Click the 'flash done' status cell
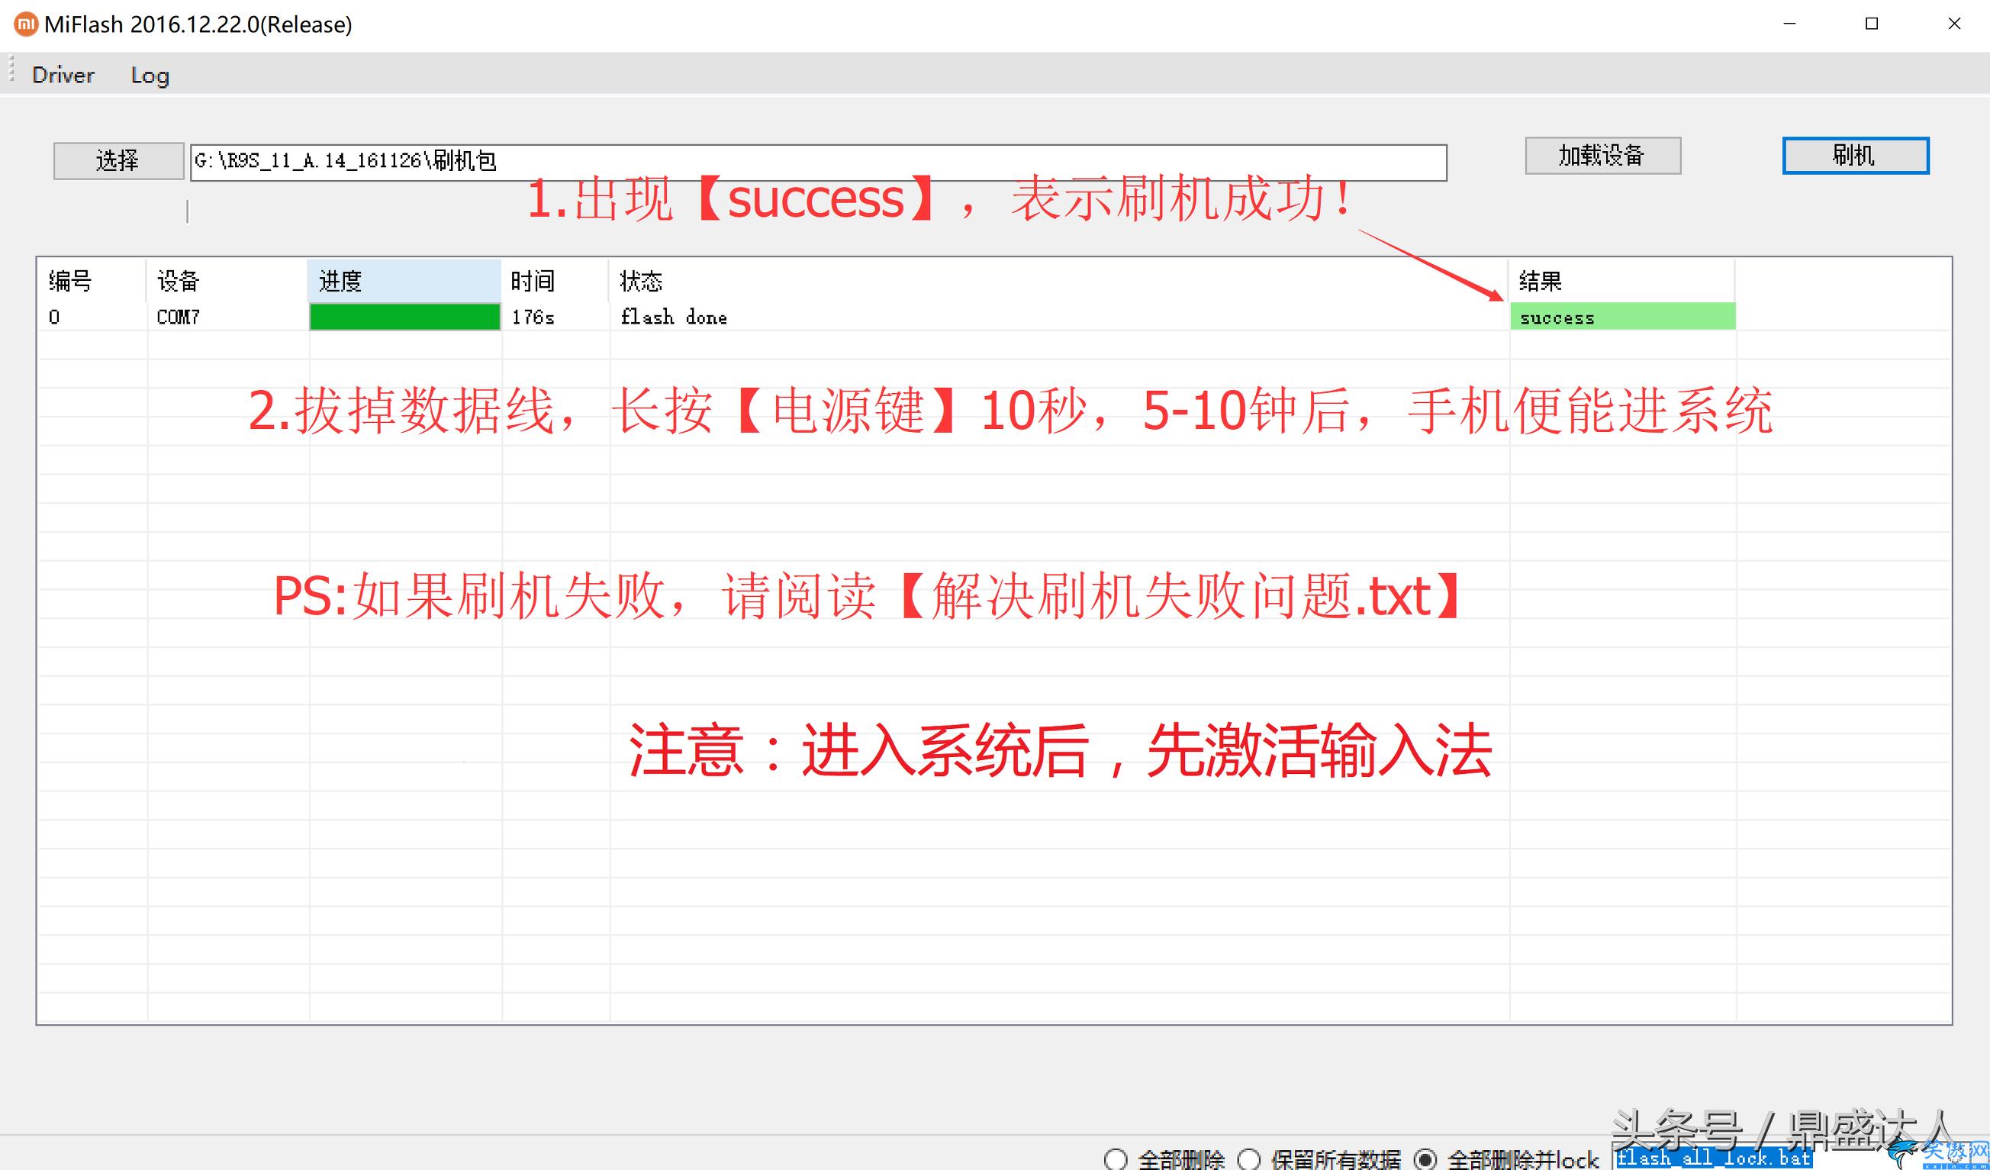The image size is (1990, 1170). coord(1059,317)
